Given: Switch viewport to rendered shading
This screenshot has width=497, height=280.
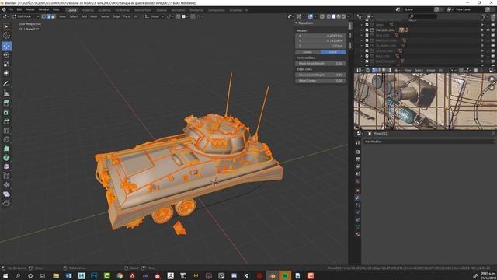Looking at the screenshot, I should 343,16.
